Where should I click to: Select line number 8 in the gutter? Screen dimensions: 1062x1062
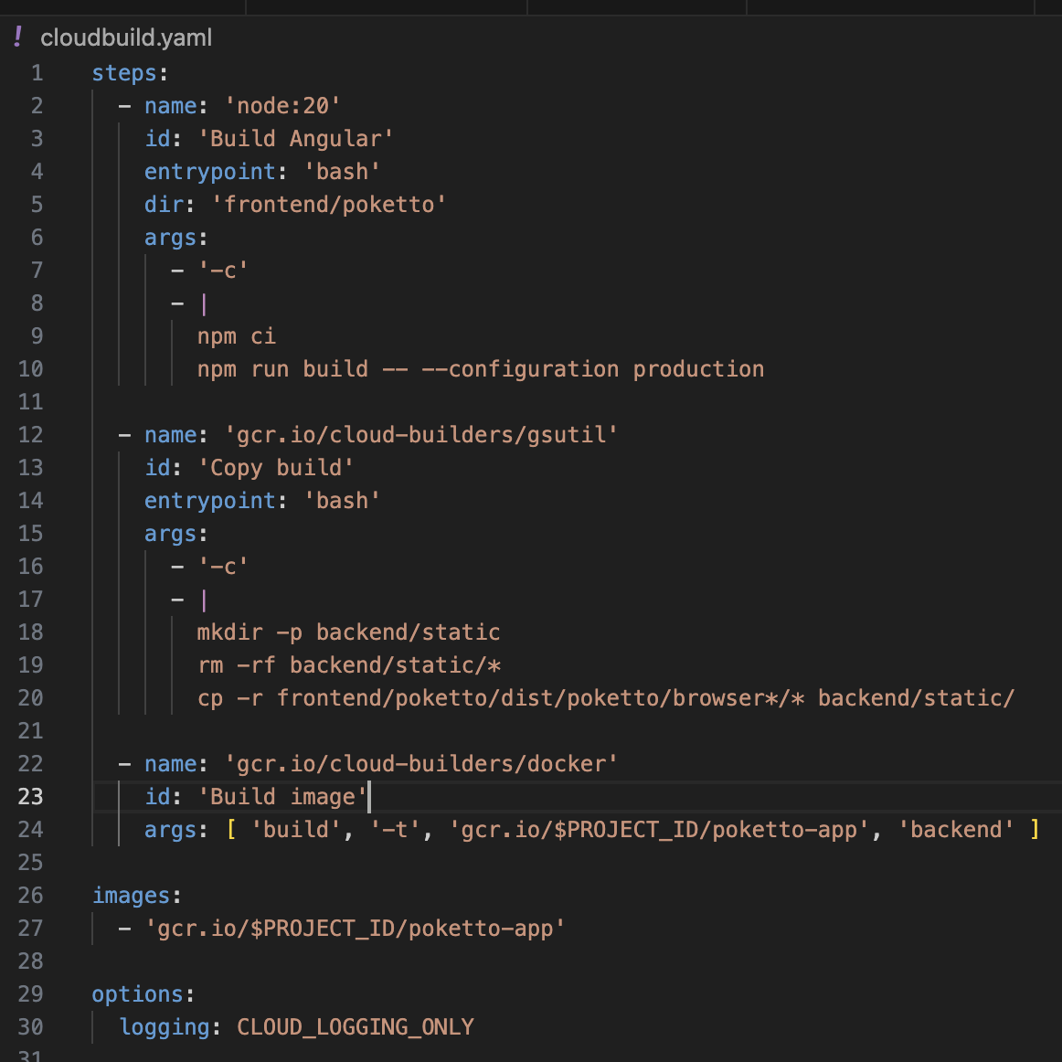(x=37, y=303)
